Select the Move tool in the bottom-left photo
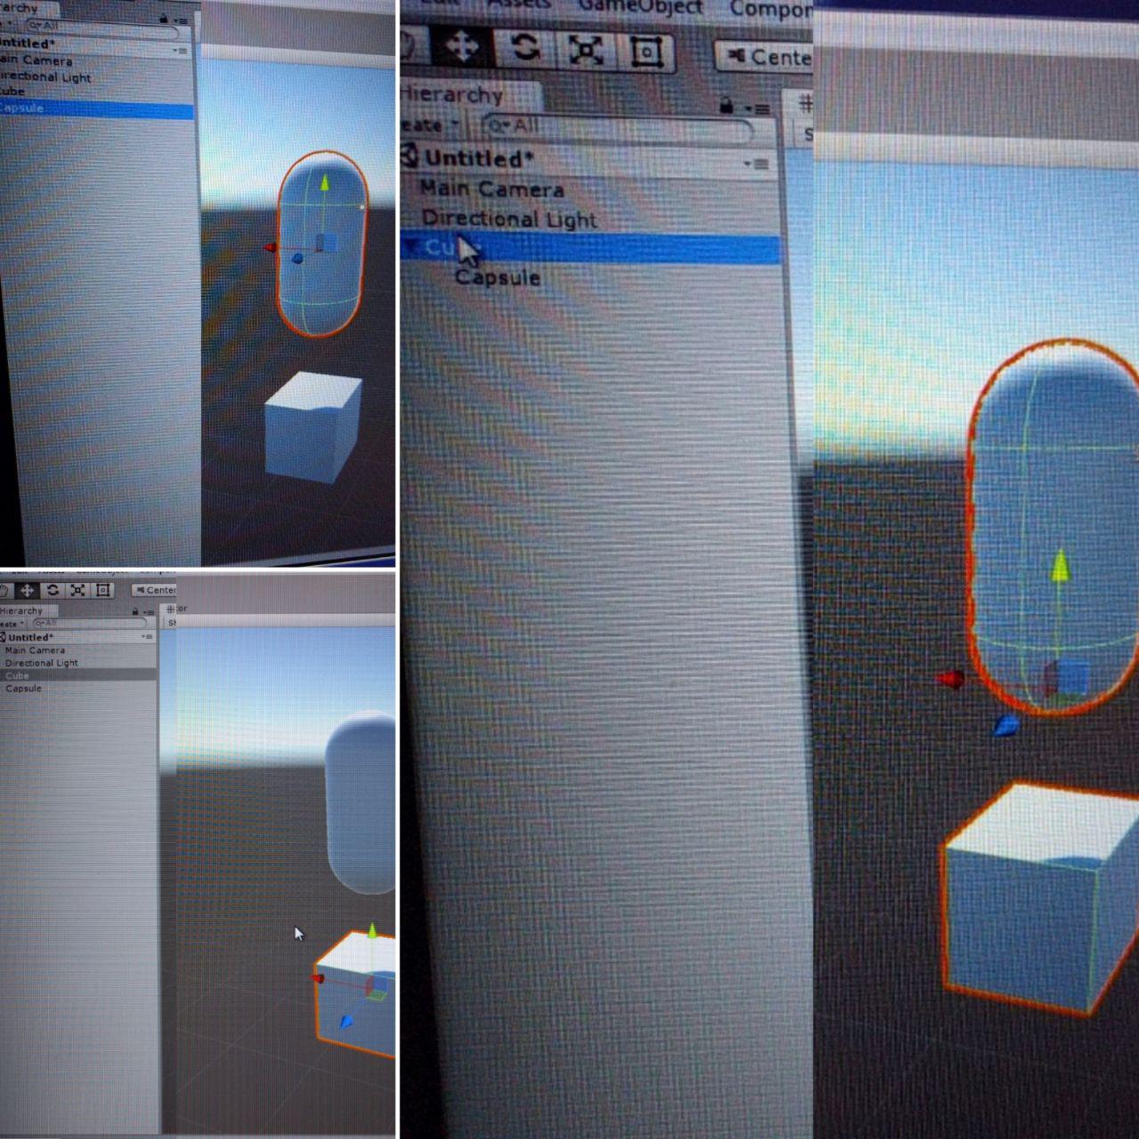 (x=27, y=590)
